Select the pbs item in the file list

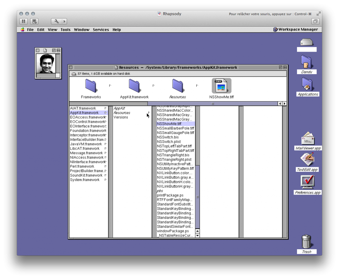tap(175, 191)
